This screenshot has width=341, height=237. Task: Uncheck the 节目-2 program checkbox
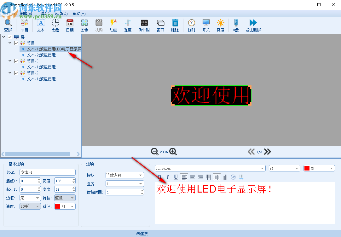[16, 73]
